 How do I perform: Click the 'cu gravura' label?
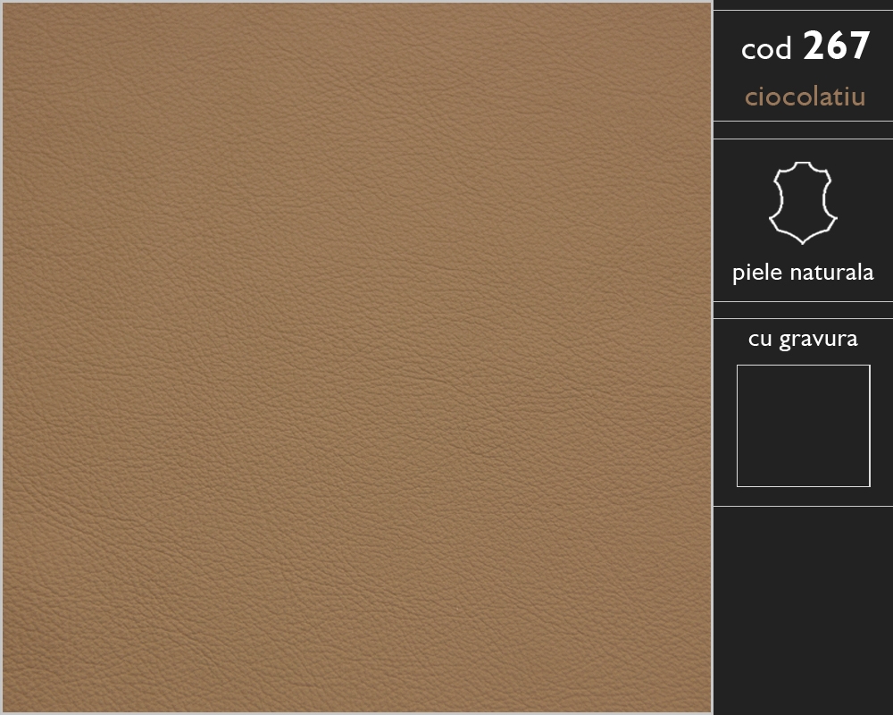click(x=803, y=339)
